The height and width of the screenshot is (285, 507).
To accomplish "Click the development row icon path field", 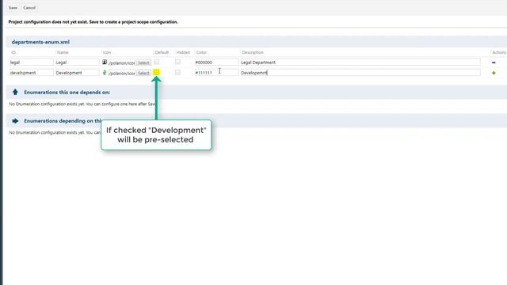I will pyautogui.click(x=122, y=73).
